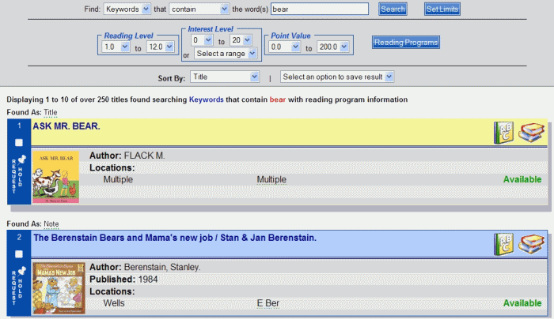Check the box for result 2

coord(19,253)
